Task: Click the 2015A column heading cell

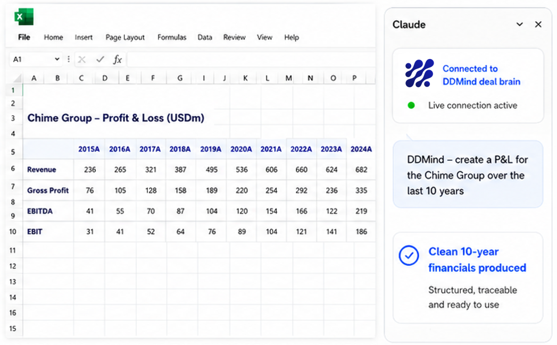Action: coord(89,149)
